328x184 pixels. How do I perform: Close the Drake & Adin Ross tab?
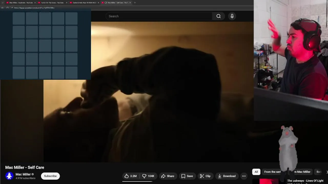pyautogui.click(x=98, y=3)
